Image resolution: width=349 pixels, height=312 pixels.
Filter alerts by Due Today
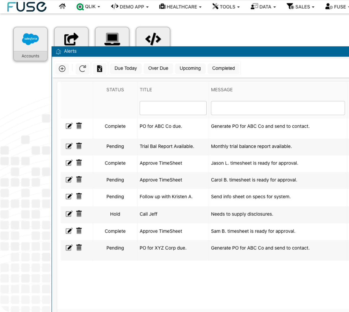[x=126, y=68]
